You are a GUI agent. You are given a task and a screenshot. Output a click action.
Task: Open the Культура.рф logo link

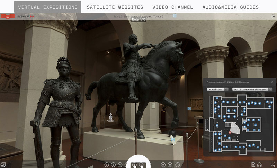pos(17,16)
